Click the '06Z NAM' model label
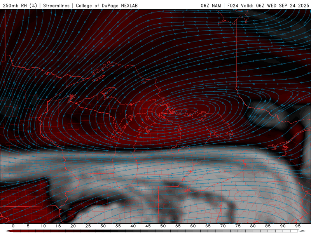 (211, 5)
